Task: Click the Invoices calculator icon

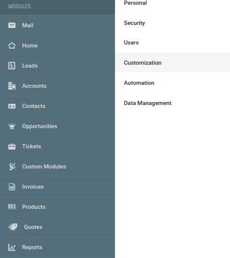Action: tap(12, 187)
